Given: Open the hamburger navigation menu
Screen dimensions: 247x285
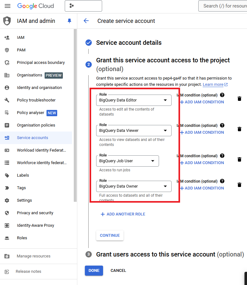Looking at the screenshot, I should [x=8, y=6].
